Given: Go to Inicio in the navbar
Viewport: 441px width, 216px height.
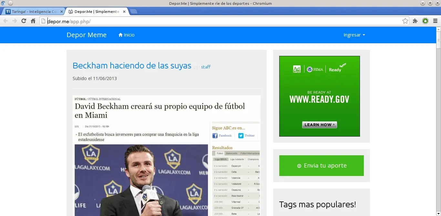Looking at the screenshot, I should pos(127,35).
